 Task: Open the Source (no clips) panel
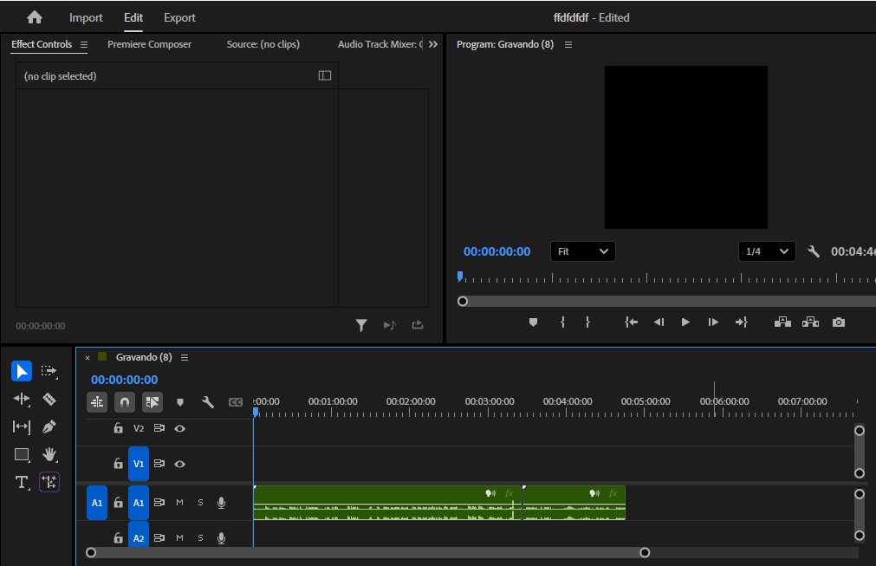coord(263,44)
